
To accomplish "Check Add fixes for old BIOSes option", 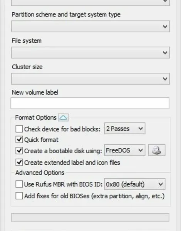I will [19, 196].
